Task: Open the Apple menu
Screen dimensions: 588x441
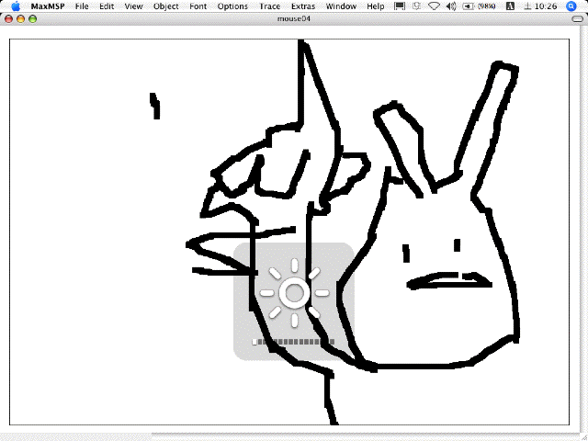Action: pos(15,6)
